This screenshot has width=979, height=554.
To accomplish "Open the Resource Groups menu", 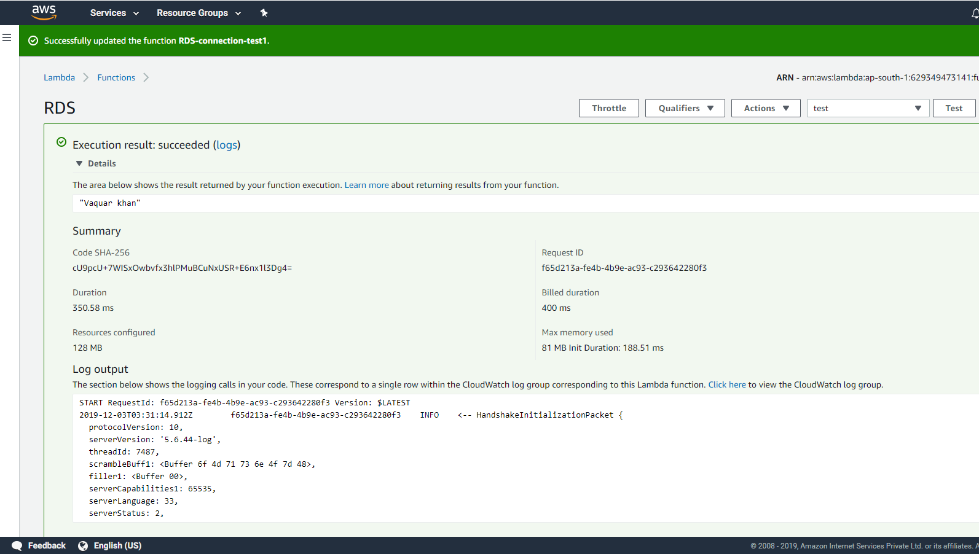I will tap(199, 13).
